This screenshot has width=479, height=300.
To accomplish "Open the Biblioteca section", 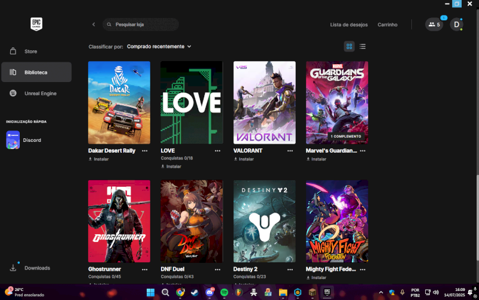I will point(37,72).
